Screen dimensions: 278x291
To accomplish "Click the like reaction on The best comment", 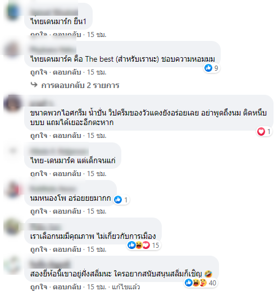I will click(x=208, y=68).
